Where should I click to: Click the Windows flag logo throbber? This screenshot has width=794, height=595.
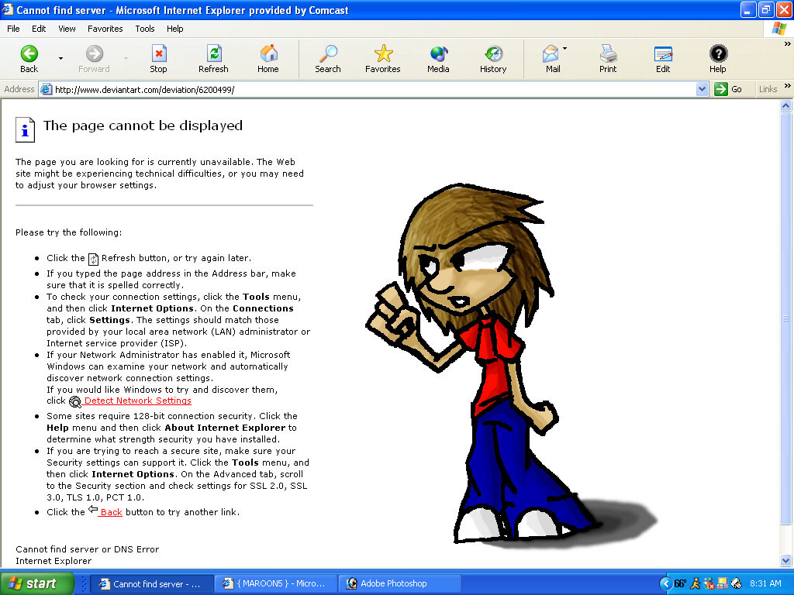coord(778,29)
